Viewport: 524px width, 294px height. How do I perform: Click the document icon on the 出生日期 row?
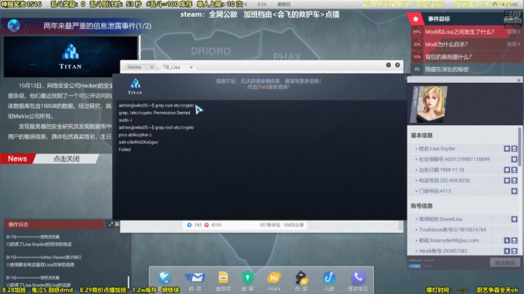pyautogui.click(x=515, y=170)
